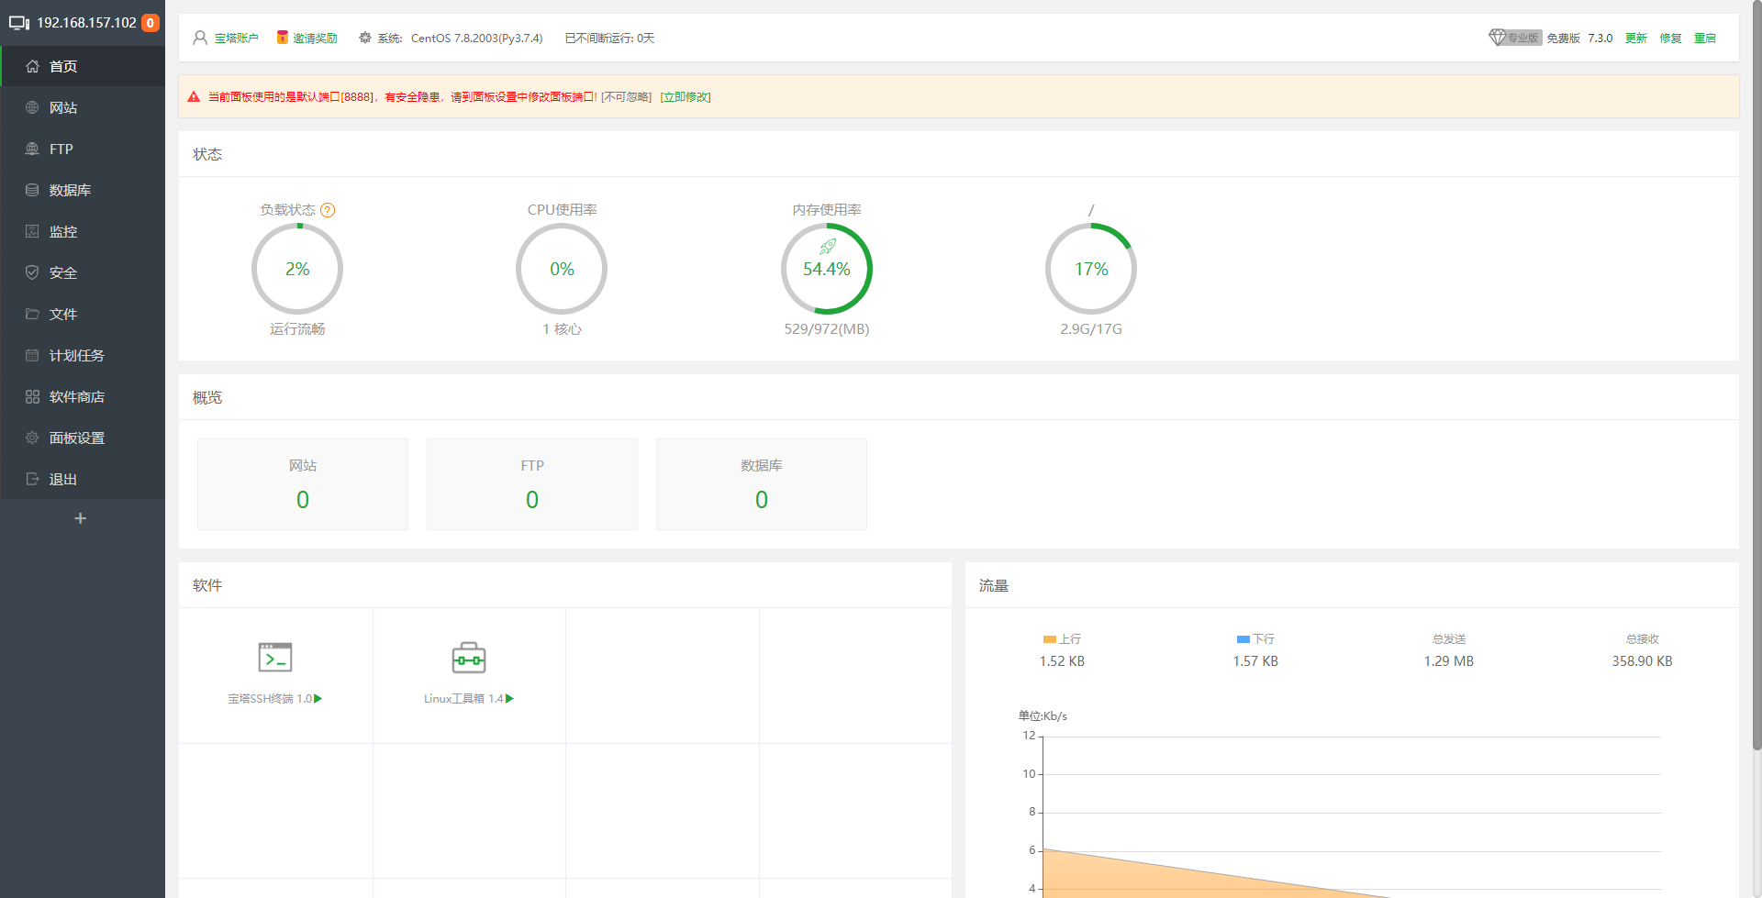Click the disk usage 17% gauge
The height and width of the screenshot is (898, 1762).
tap(1091, 269)
